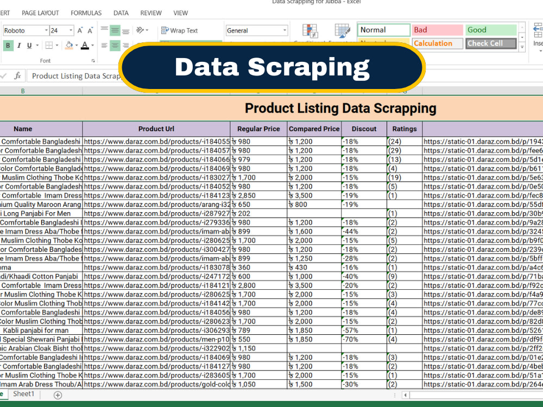Viewport: 543px width, 407px height.
Task: Click the Font Color A icon
Action: tap(85, 46)
